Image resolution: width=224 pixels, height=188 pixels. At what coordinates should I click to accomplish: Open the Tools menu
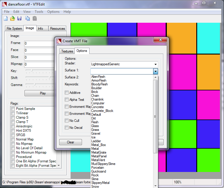pos(39,12)
